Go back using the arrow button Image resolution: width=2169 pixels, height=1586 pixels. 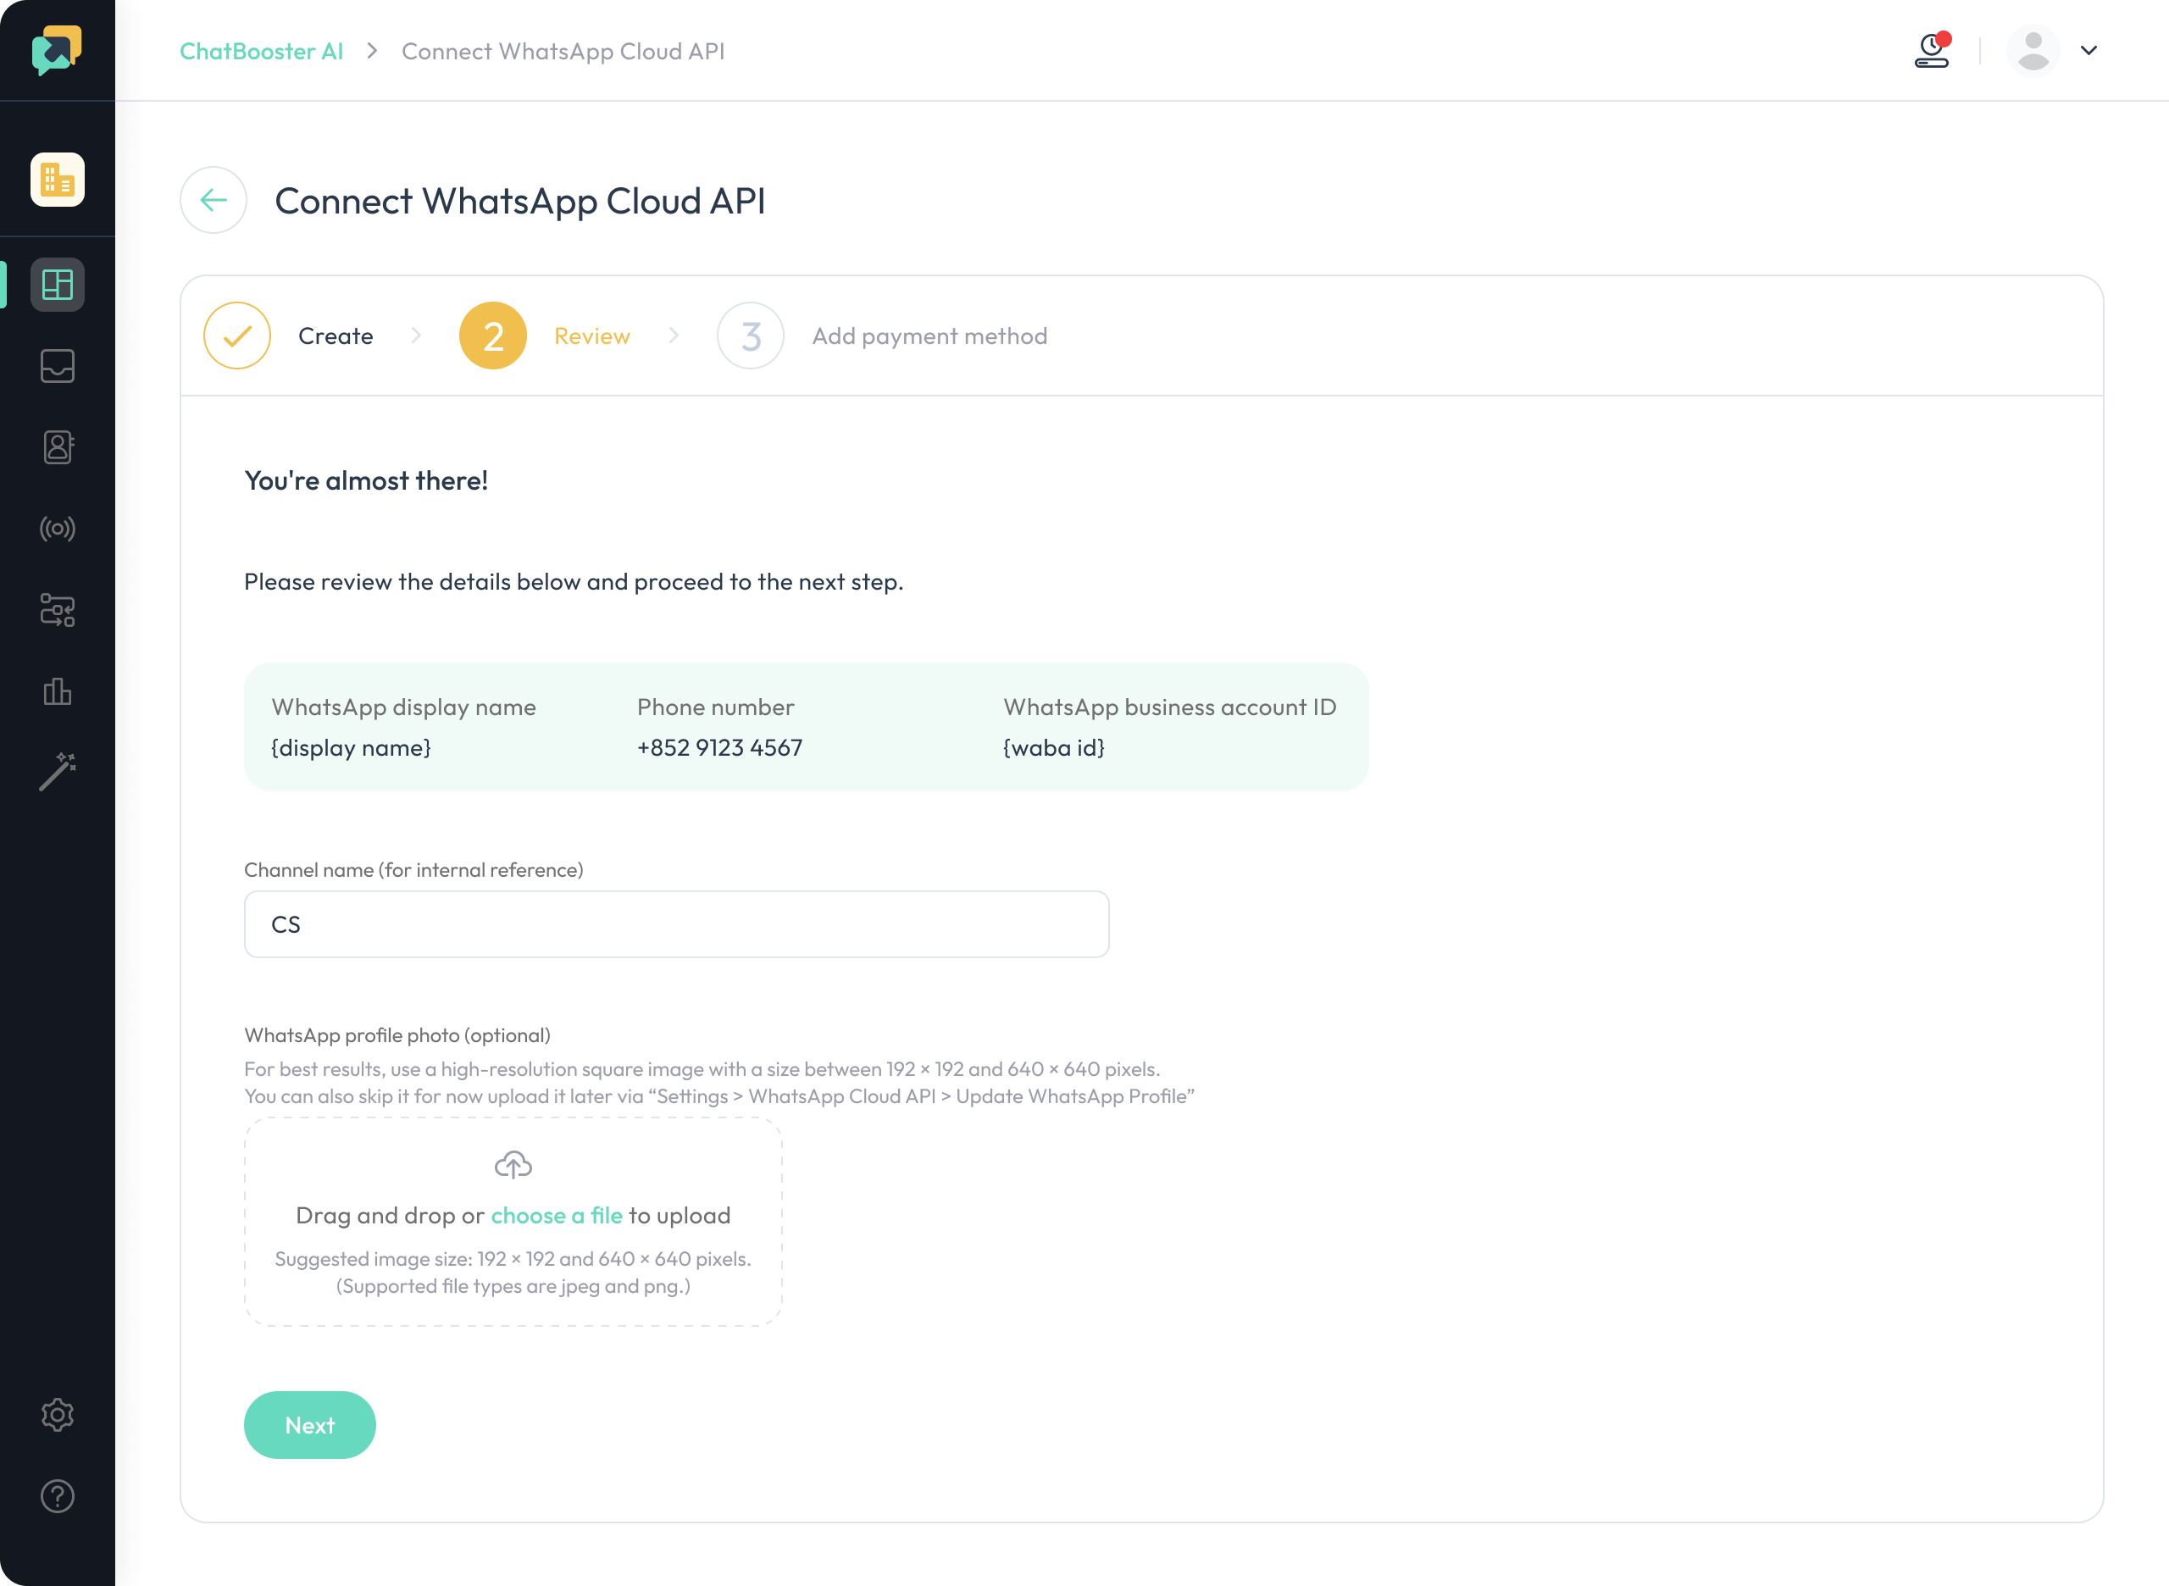tap(214, 200)
